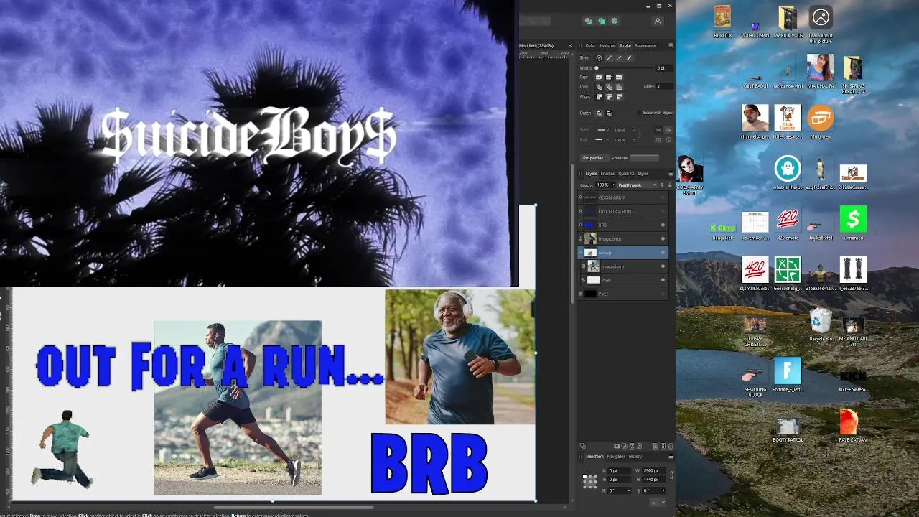Collapse the Group layer
The width and height of the screenshot is (919, 517).
pyautogui.click(x=580, y=252)
